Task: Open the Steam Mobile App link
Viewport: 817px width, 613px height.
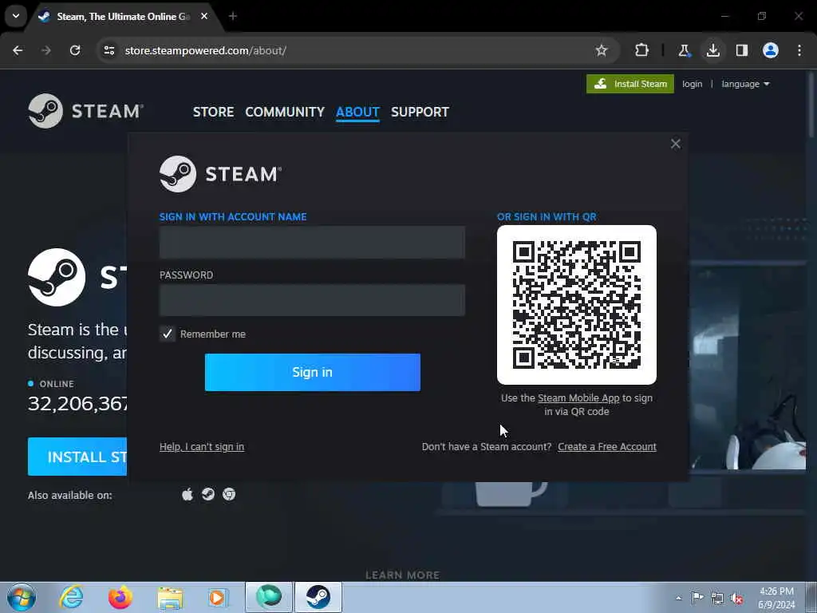Action: tap(578, 398)
